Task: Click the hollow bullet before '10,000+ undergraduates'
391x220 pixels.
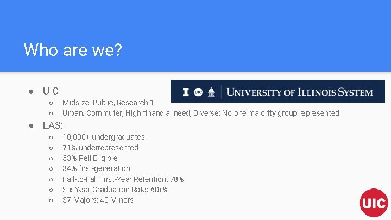Action: pyautogui.click(x=50, y=137)
